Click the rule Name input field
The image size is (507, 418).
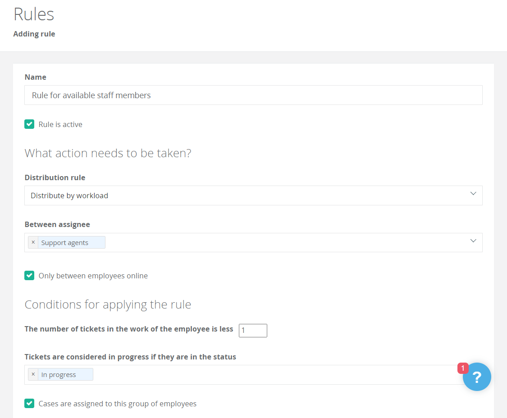[x=253, y=95]
